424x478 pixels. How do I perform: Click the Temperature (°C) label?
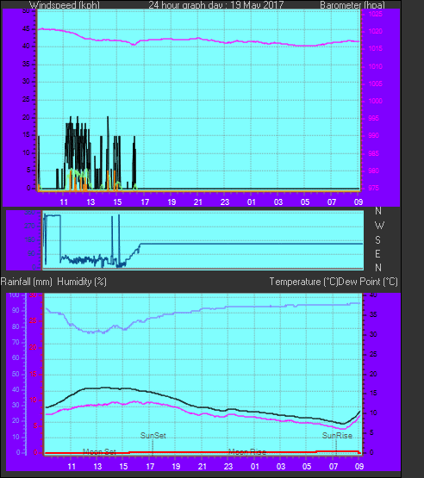pyautogui.click(x=303, y=282)
